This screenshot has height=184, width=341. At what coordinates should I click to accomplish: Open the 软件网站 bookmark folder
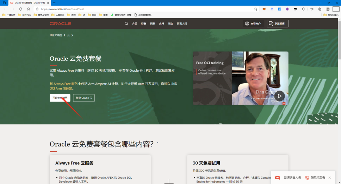click(24, 15)
